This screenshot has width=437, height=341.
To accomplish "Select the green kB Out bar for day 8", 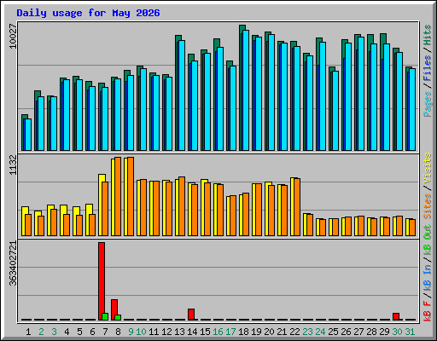I will 118,317.
